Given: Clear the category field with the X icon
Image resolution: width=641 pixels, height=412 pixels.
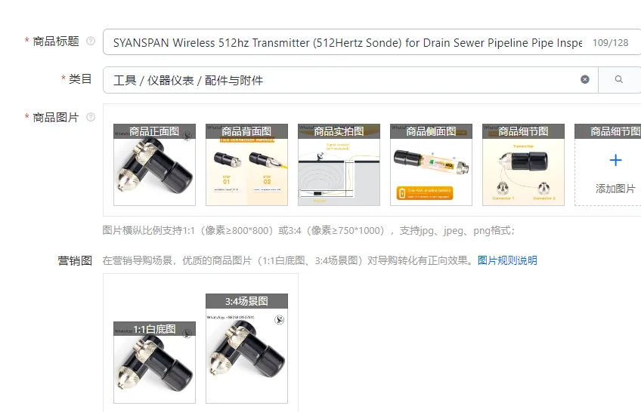Looking at the screenshot, I should [x=585, y=79].
